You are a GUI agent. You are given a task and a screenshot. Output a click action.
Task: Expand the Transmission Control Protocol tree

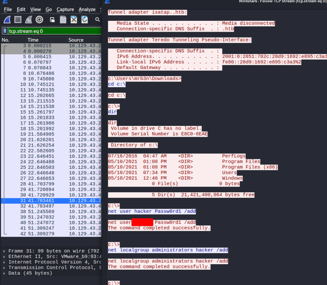[x=4, y=267]
